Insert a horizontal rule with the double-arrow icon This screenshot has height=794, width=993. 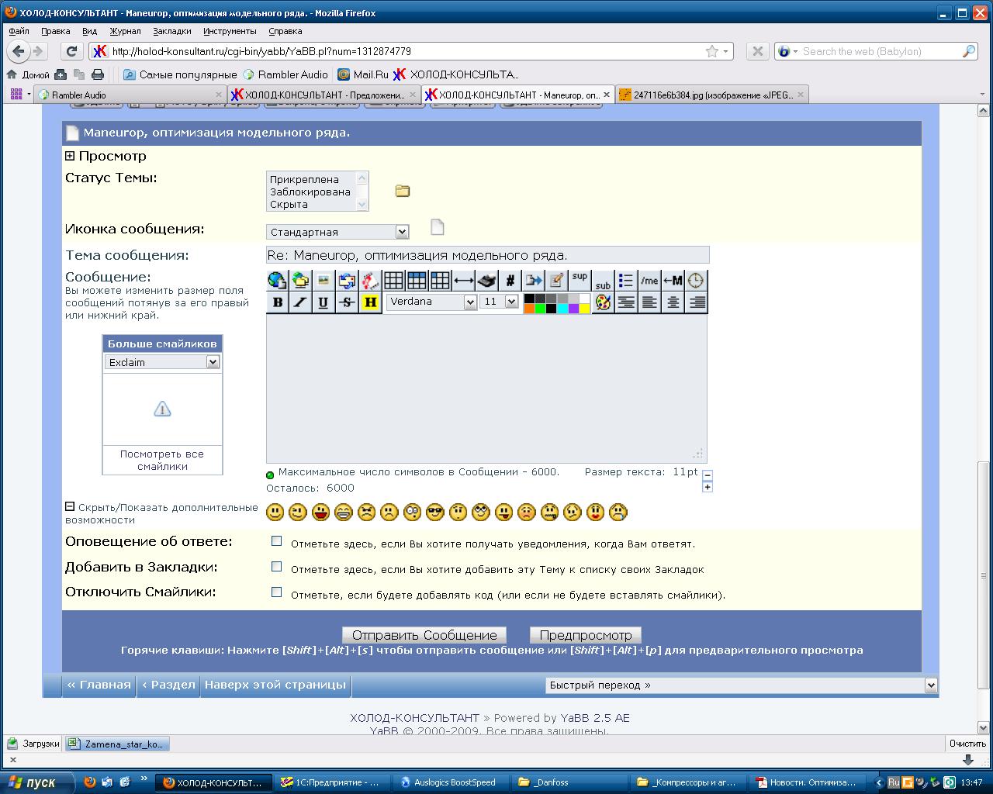(463, 280)
